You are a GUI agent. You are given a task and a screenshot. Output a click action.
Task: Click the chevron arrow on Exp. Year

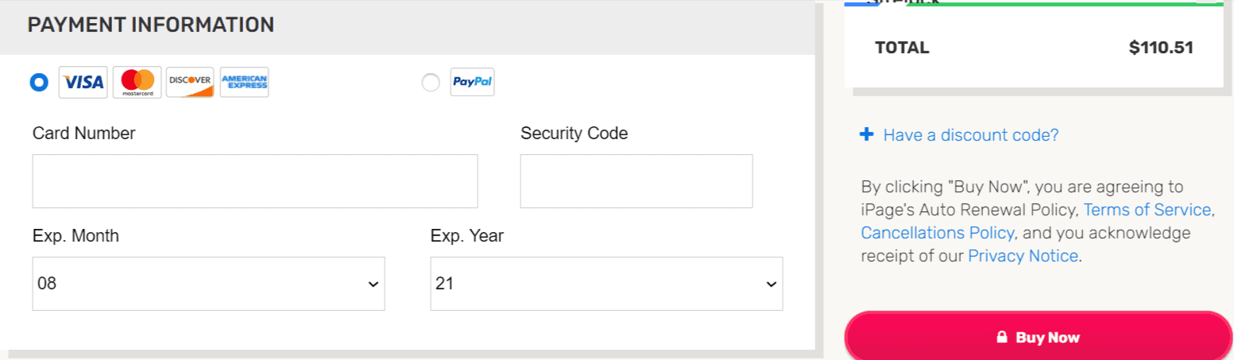(x=770, y=284)
